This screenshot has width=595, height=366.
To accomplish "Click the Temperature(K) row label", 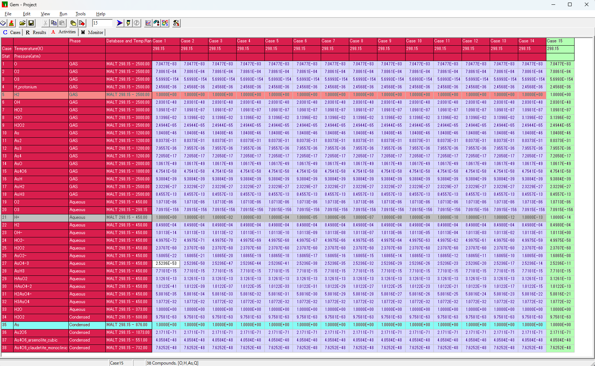I will coord(41,49).
